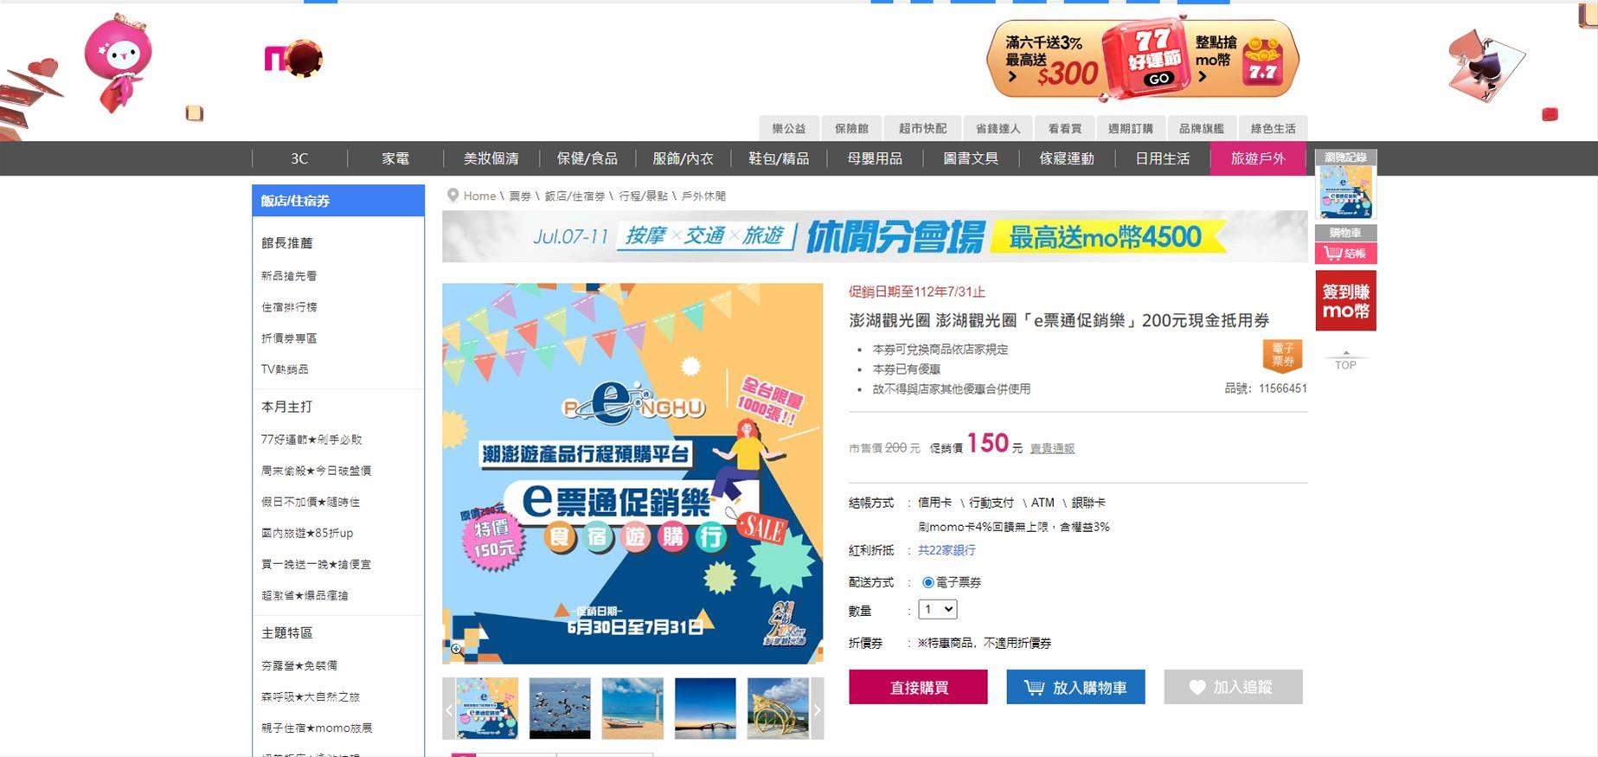The width and height of the screenshot is (1598, 757).
Task: Click the 電子票券 orange badge
Action: click(x=1282, y=355)
